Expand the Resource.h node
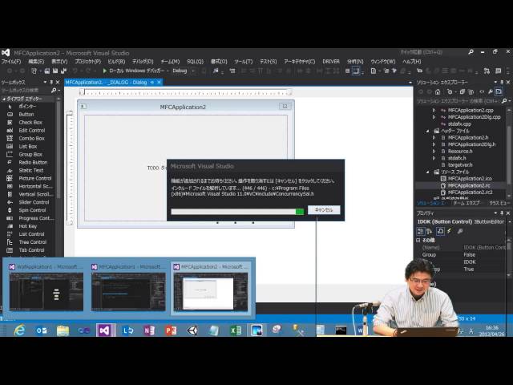513x385 pixels. pos(434,152)
